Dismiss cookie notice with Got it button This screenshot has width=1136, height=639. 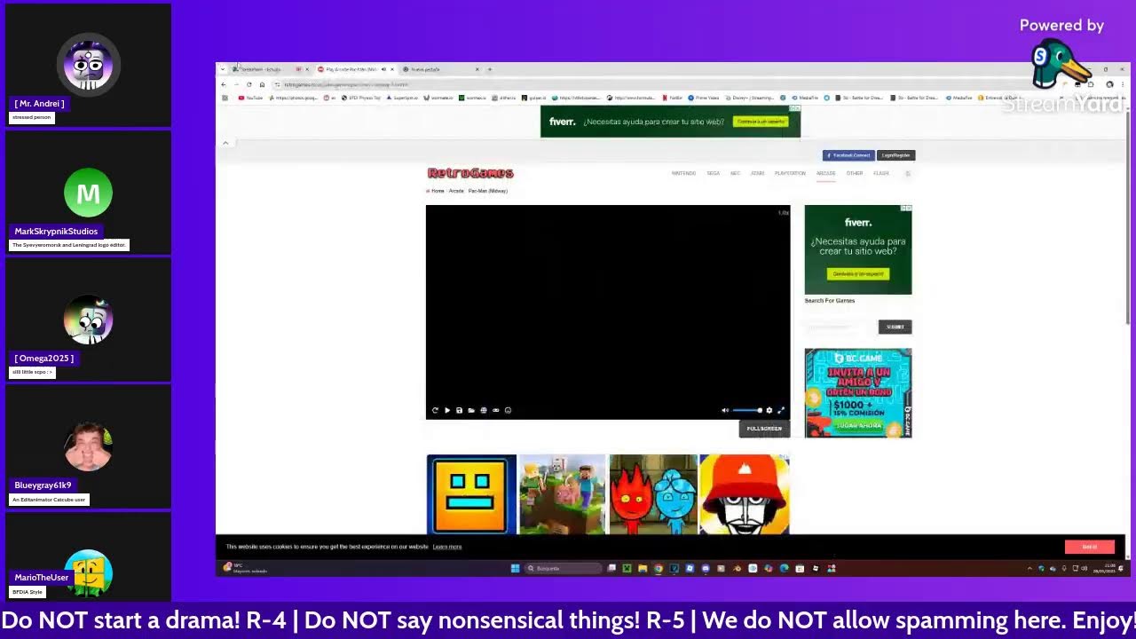click(1090, 546)
